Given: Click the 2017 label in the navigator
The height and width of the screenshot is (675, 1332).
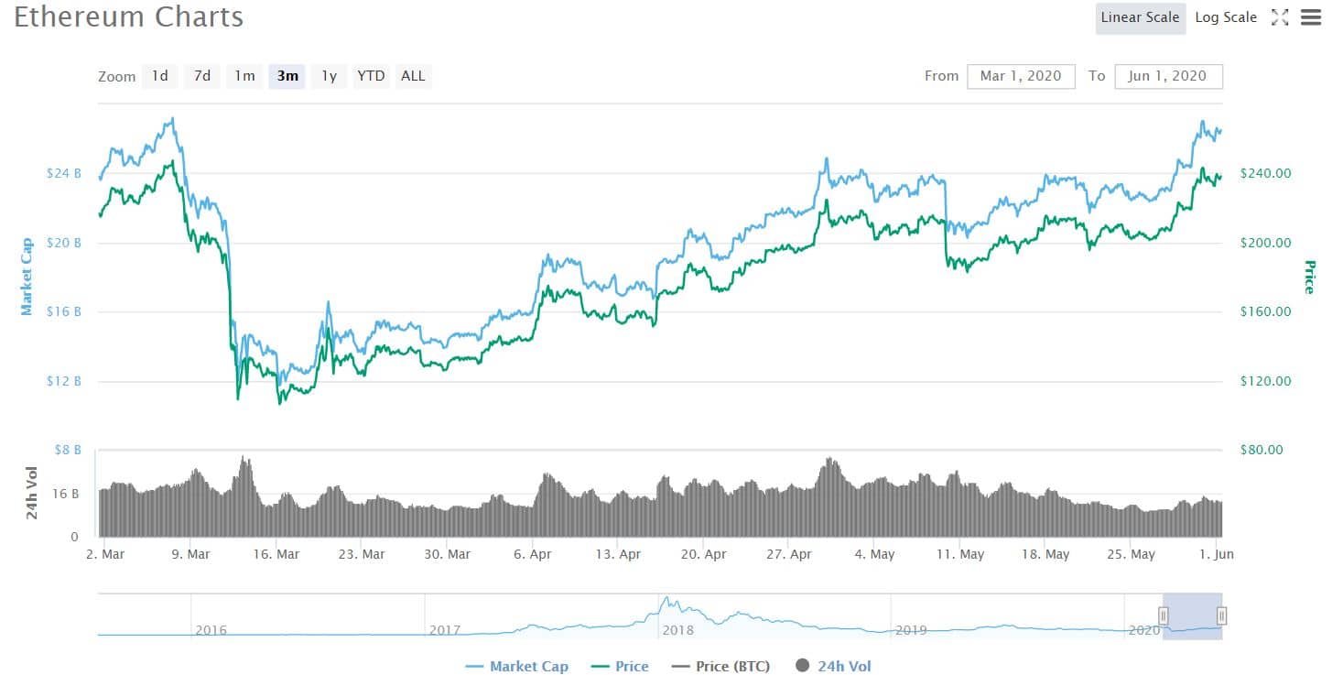Looking at the screenshot, I should pos(445,630).
